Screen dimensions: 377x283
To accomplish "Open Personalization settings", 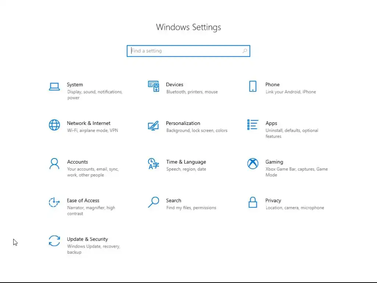I will click(x=183, y=123).
